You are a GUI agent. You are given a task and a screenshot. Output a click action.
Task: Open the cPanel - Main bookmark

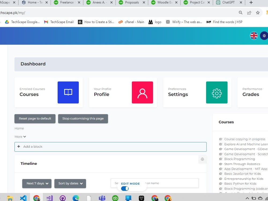[131, 22]
